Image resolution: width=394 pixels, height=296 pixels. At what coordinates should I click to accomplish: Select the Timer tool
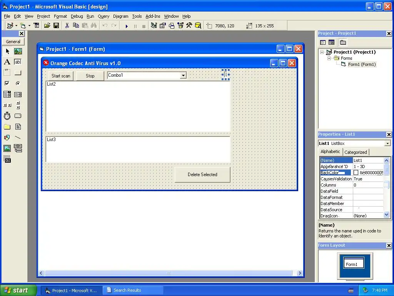coord(7,116)
